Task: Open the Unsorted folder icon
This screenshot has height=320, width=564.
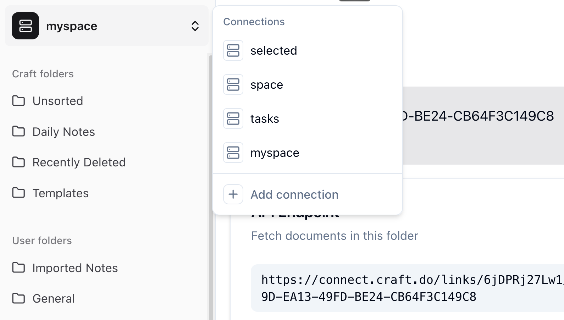Action: coord(19,101)
